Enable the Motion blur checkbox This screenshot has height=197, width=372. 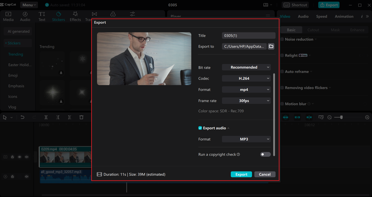[x=282, y=104]
